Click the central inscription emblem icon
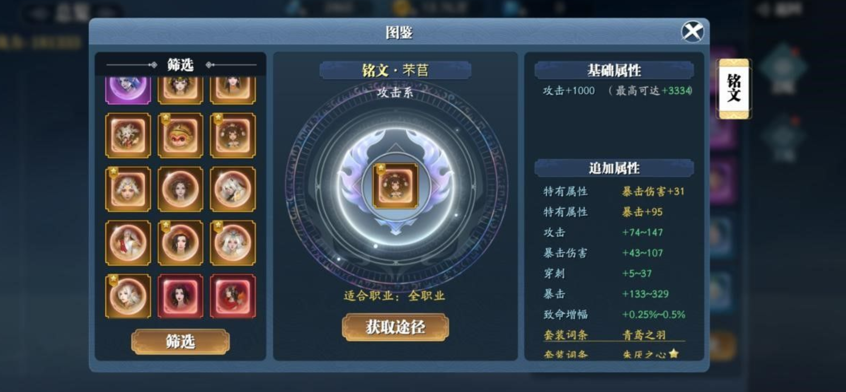The width and height of the screenshot is (846, 392). [x=395, y=186]
